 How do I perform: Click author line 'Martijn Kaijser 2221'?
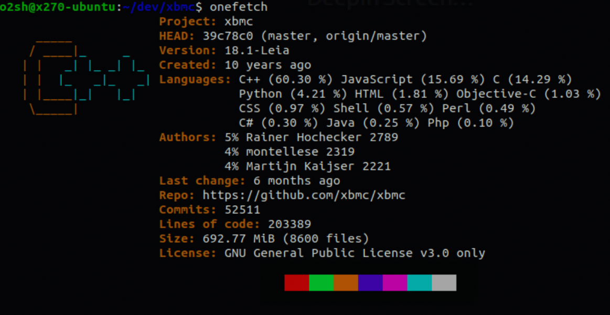pos(318,167)
